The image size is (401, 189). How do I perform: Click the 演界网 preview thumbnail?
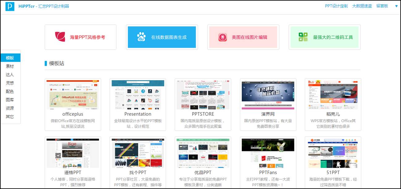(x=268, y=94)
